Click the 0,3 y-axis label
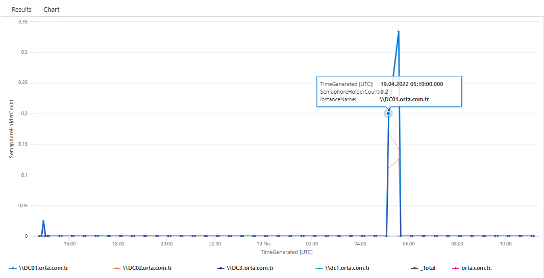This screenshot has height=278, width=544. click(x=24, y=52)
